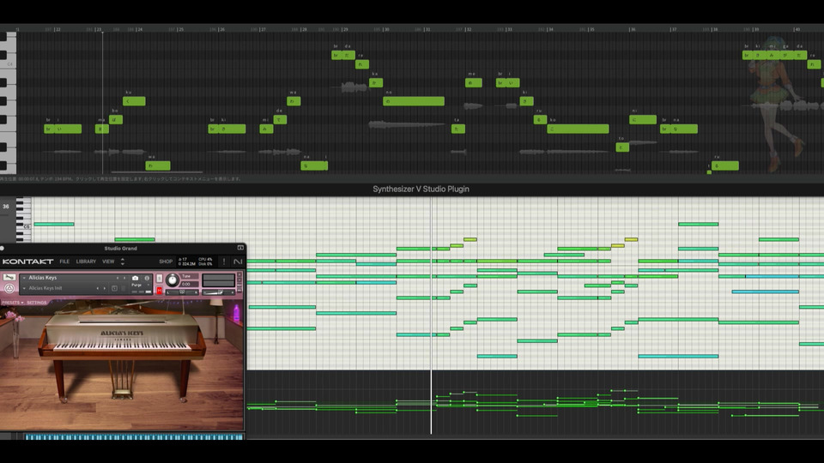
Task: Open the SETTINGS tab in Alicia's Keys
Action: click(x=37, y=303)
